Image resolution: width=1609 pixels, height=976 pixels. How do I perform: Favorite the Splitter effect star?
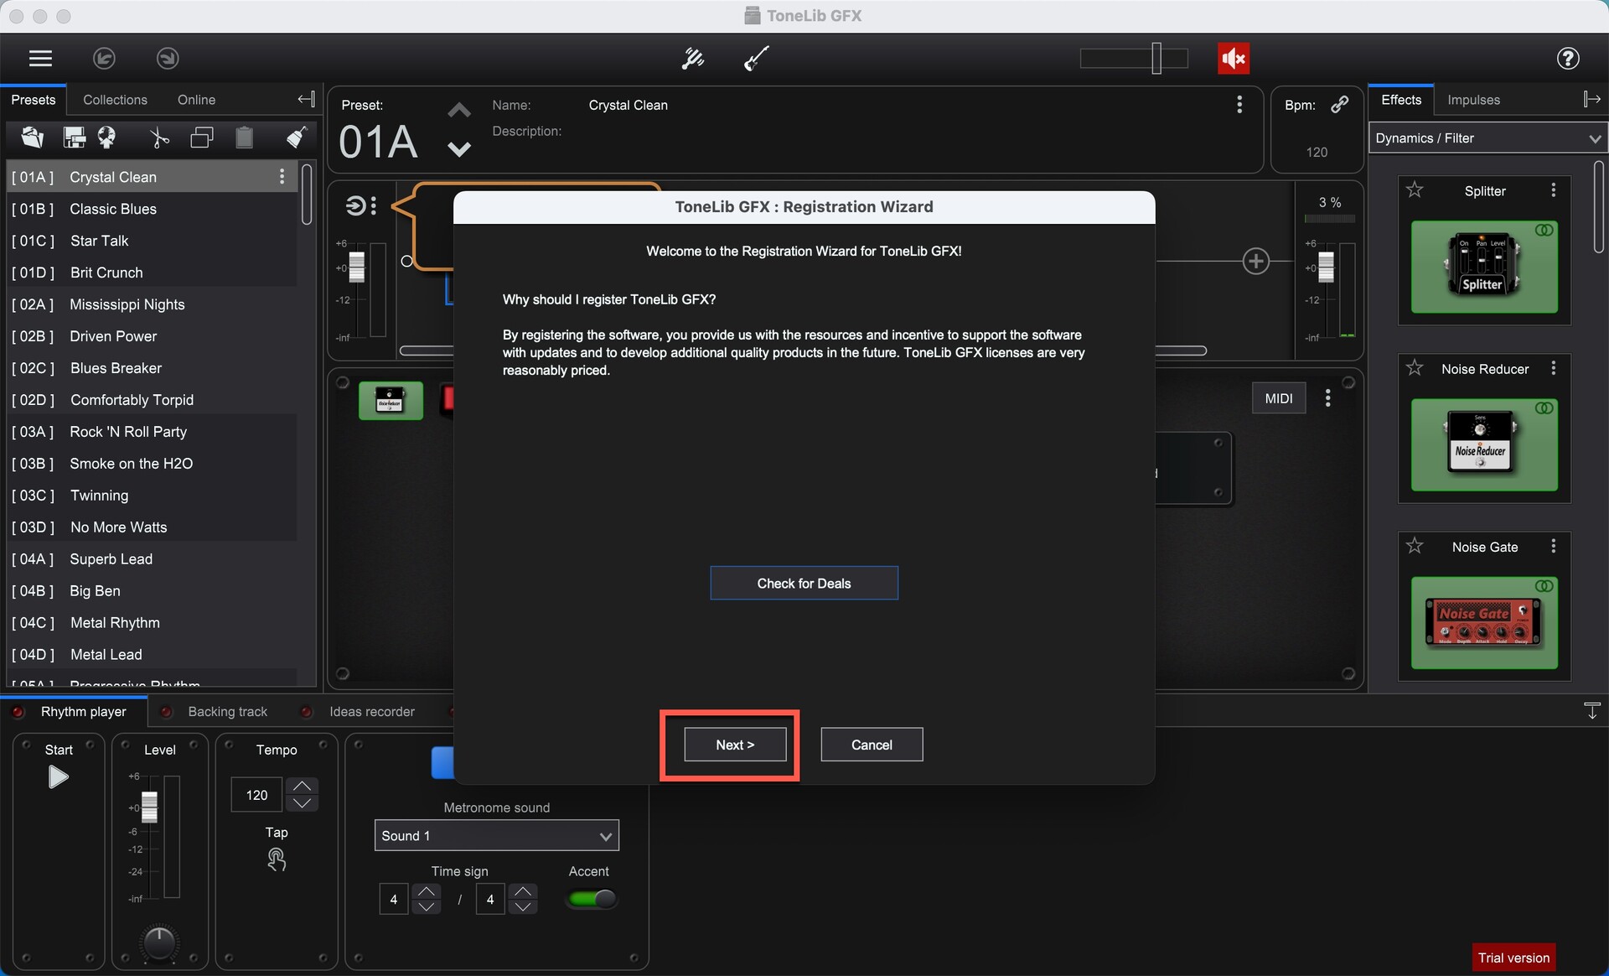(x=1415, y=190)
